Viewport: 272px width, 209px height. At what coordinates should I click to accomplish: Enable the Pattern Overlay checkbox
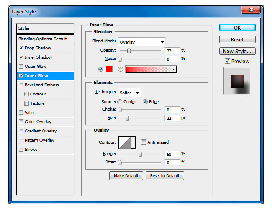pyautogui.click(x=21, y=140)
